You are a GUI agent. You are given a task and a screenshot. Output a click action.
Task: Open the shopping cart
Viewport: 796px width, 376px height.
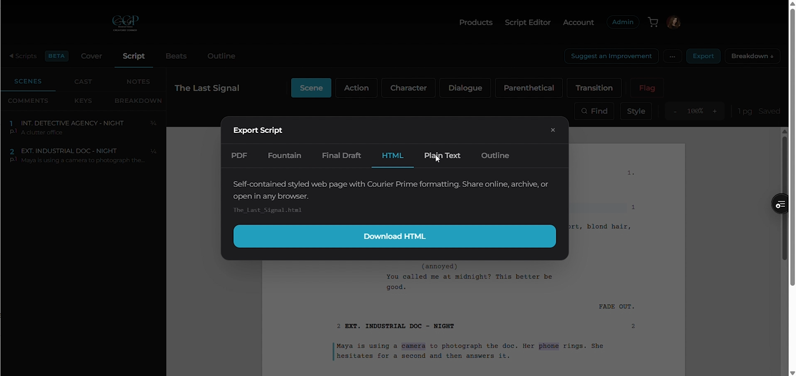pos(653,22)
